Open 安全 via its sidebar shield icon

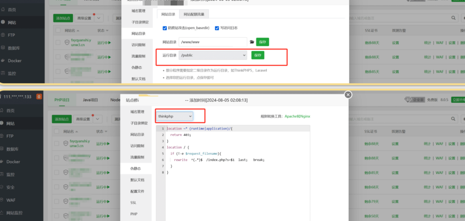3,187
